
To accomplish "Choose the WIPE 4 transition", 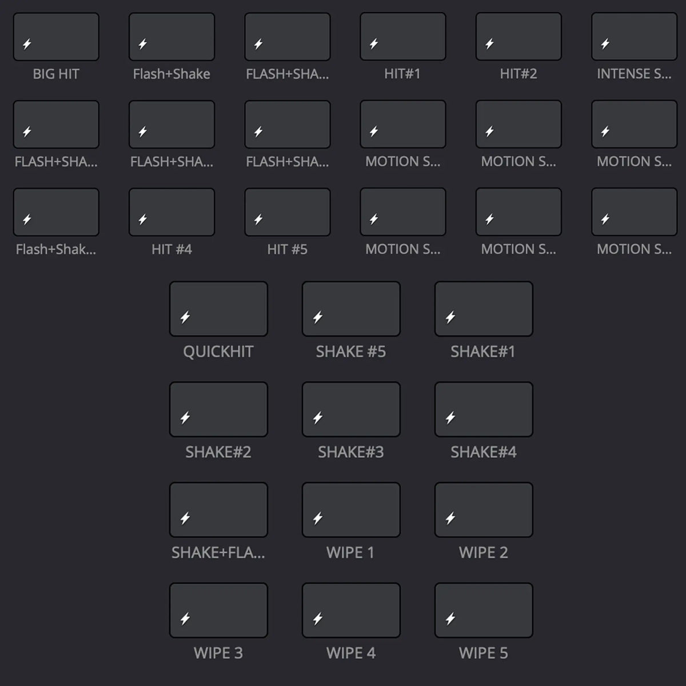I will [351, 609].
